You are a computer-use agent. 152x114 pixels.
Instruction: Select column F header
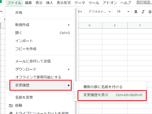(140, 26)
